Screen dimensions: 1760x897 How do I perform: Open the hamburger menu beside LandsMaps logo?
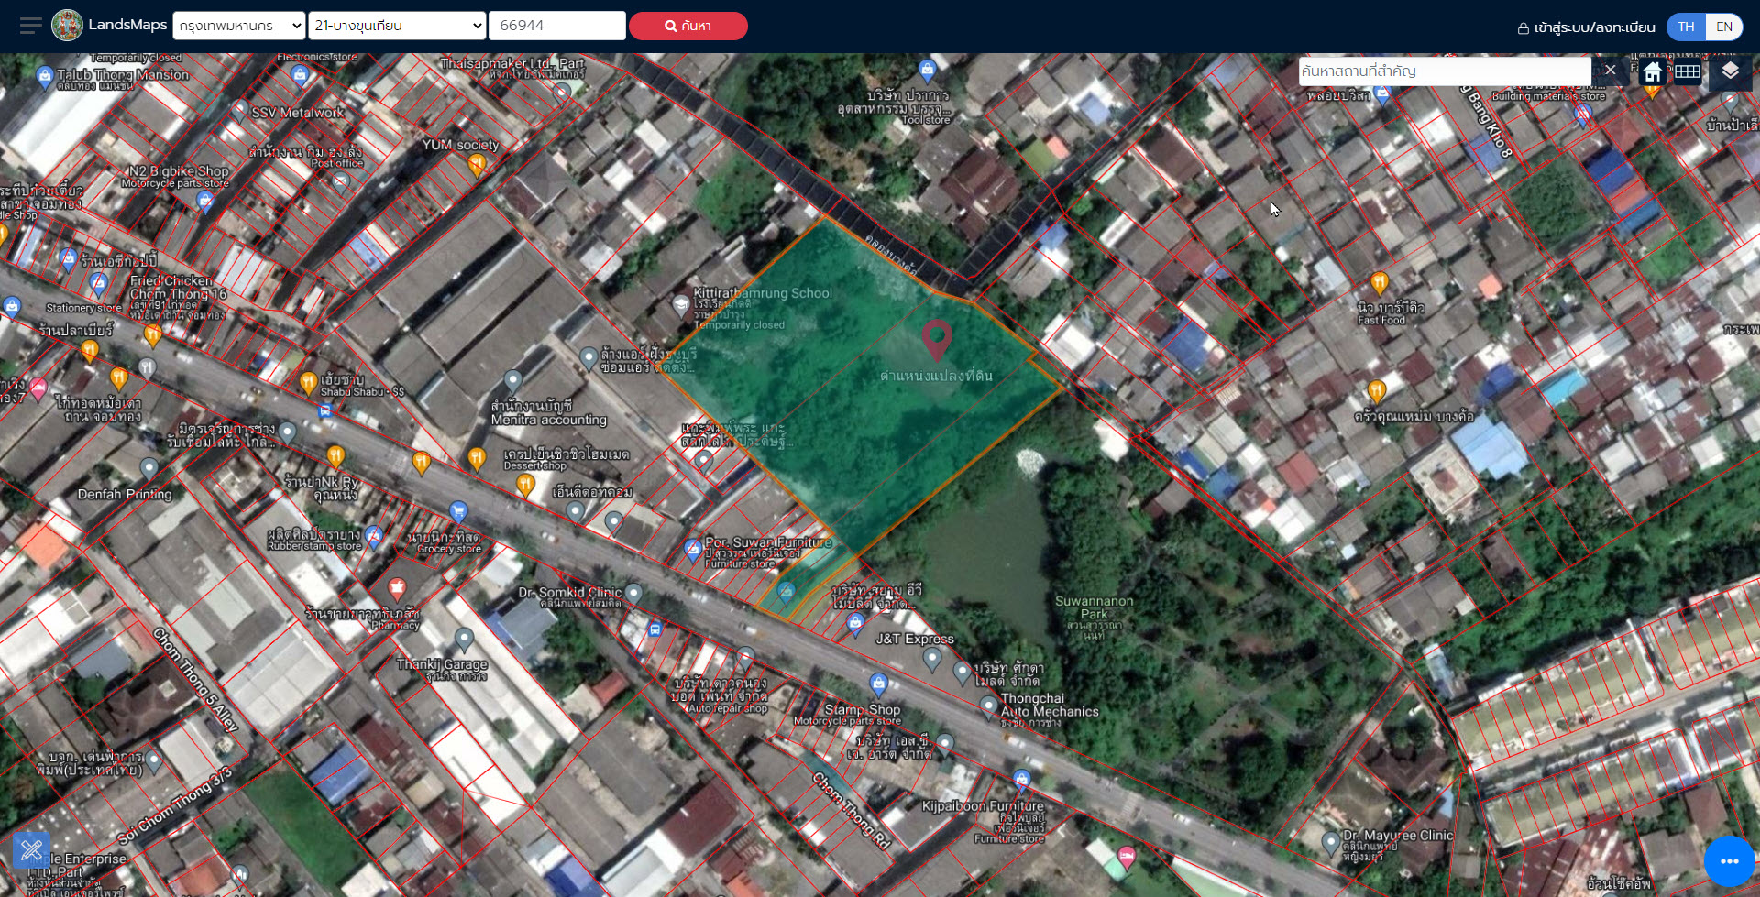tap(30, 26)
